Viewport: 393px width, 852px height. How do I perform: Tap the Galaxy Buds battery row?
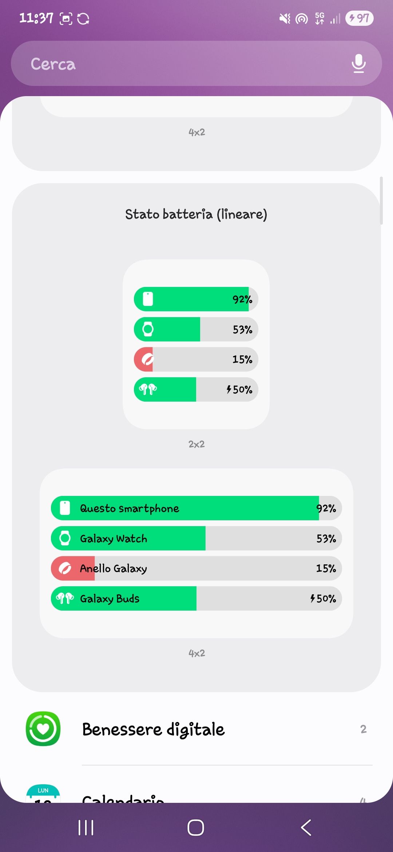pos(196,598)
